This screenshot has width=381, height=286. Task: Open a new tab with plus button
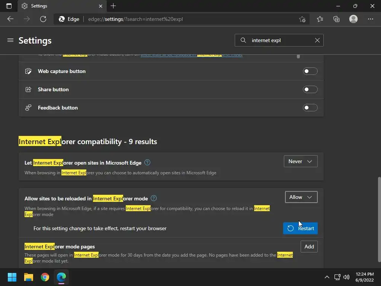click(x=113, y=6)
